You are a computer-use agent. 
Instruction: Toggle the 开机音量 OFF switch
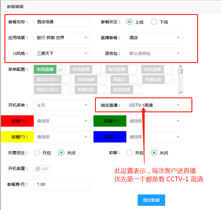(42, 169)
